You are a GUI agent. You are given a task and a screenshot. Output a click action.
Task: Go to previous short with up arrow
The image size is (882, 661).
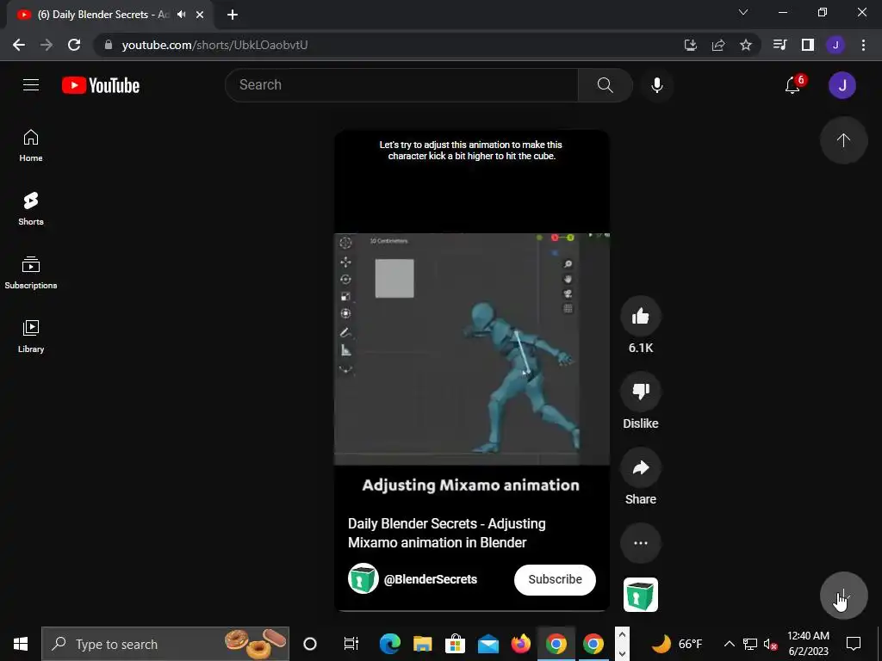(843, 140)
